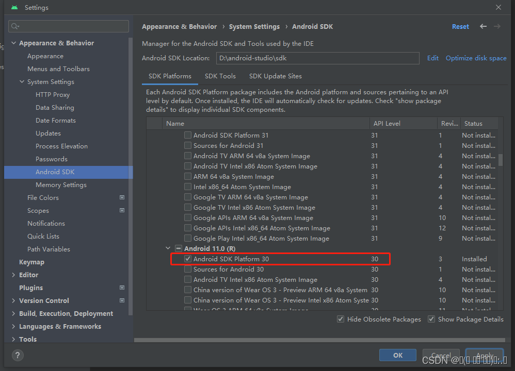The image size is (515, 371).
Task: Expand the Tools settings node
Action: click(13, 339)
